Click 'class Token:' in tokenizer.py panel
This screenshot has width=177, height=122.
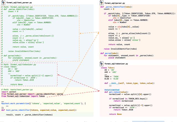pos(108,68)
